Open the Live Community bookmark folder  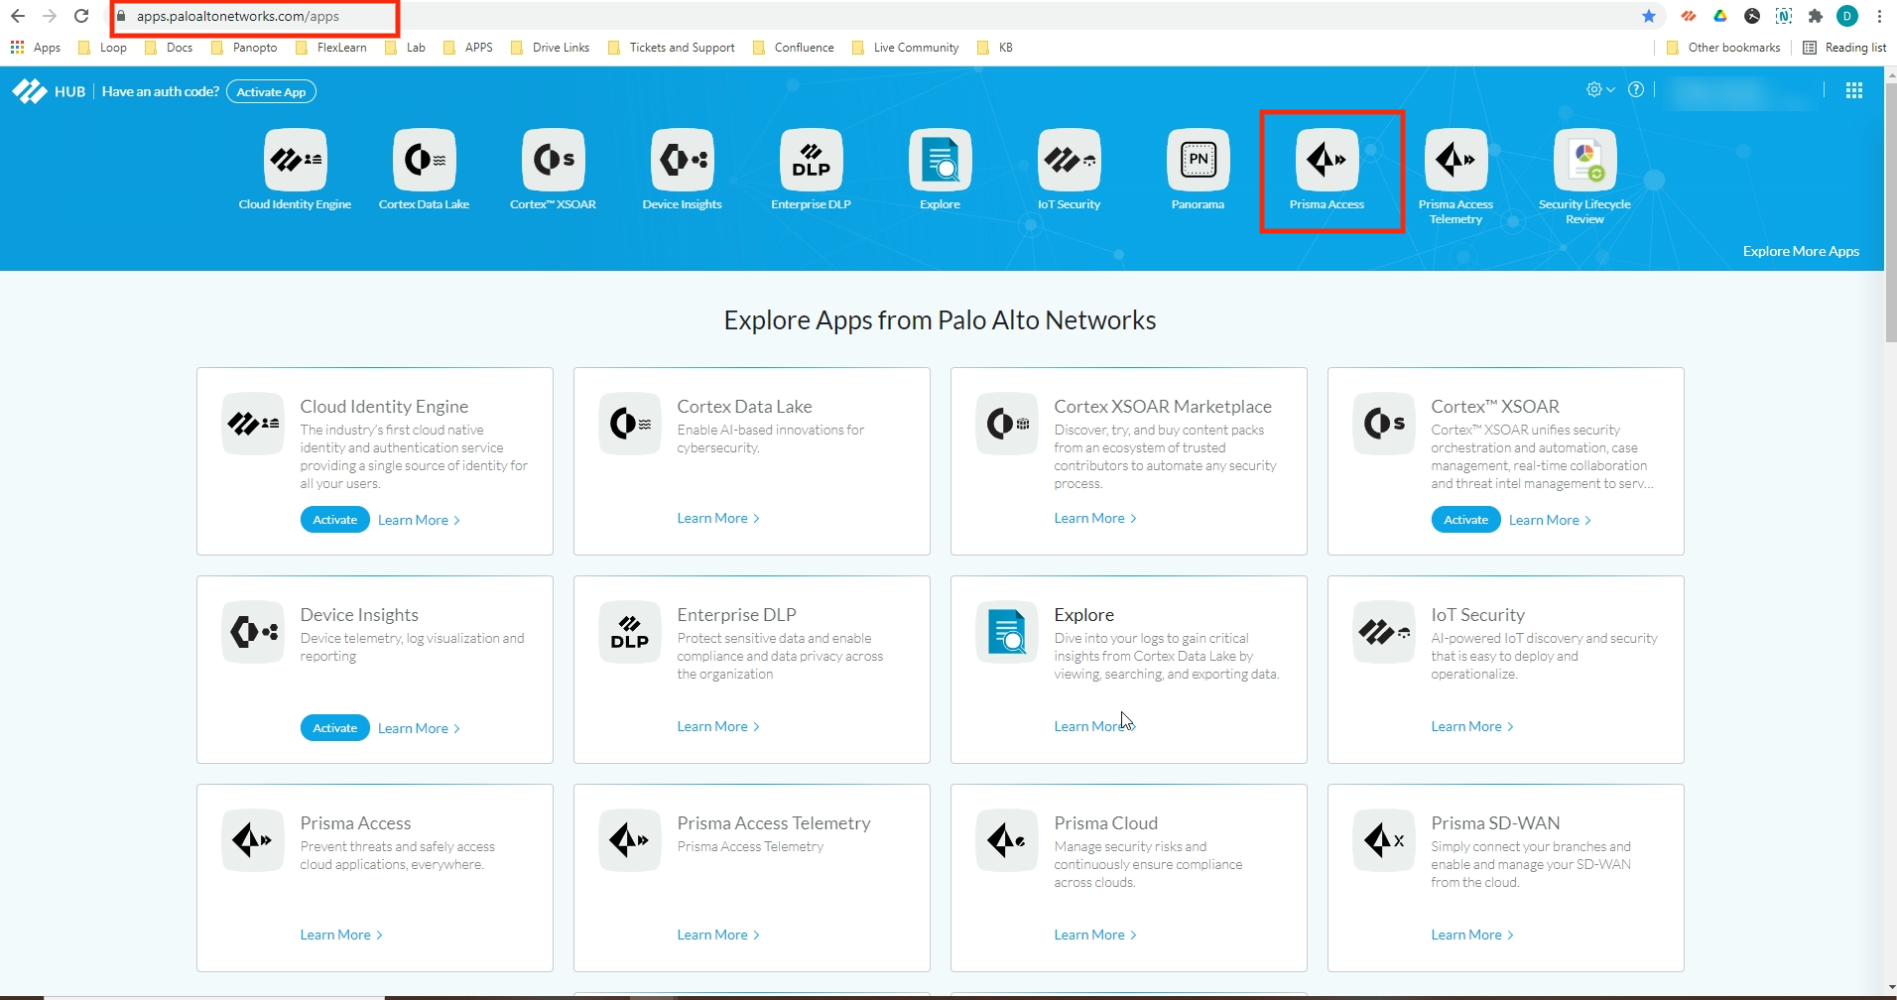[x=915, y=48]
